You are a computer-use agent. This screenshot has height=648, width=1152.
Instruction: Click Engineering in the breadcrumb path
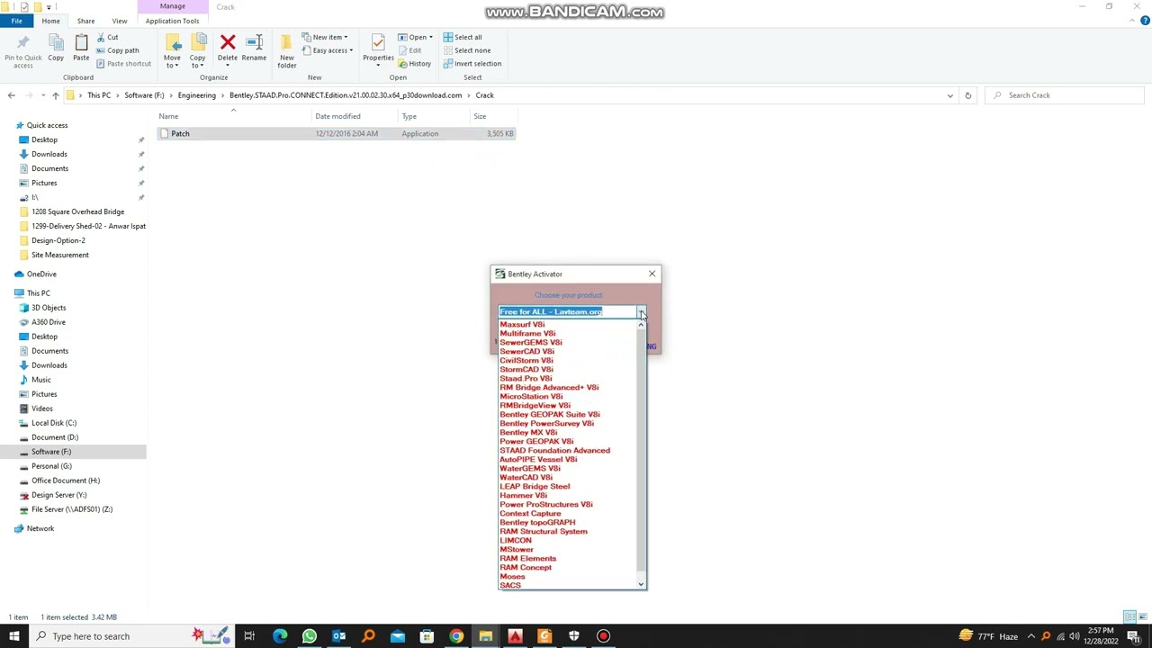pos(196,95)
